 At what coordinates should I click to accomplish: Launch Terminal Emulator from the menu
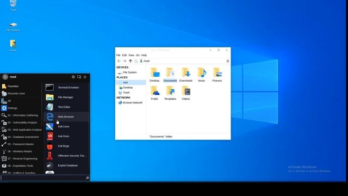point(66,88)
